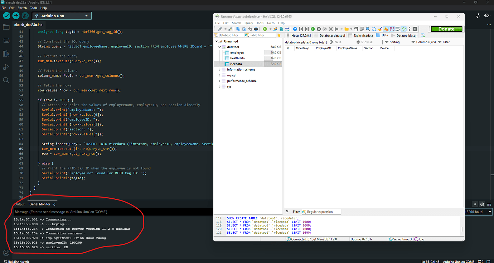Click the search magnifier in HeidiSQL's toolbar
This screenshot has width=494, height=263.
(x=367, y=29)
